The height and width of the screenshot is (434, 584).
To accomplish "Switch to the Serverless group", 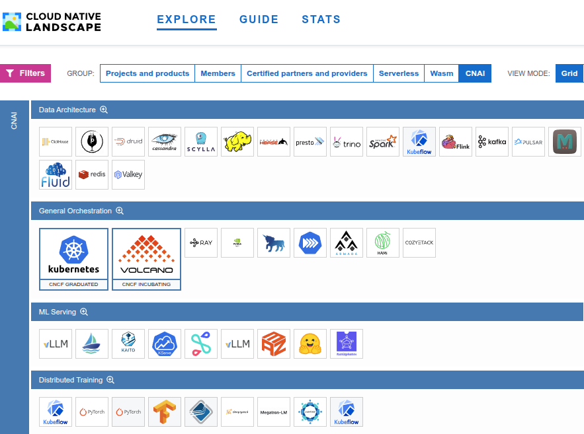I will pyautogui.click(x=399, y=73).
